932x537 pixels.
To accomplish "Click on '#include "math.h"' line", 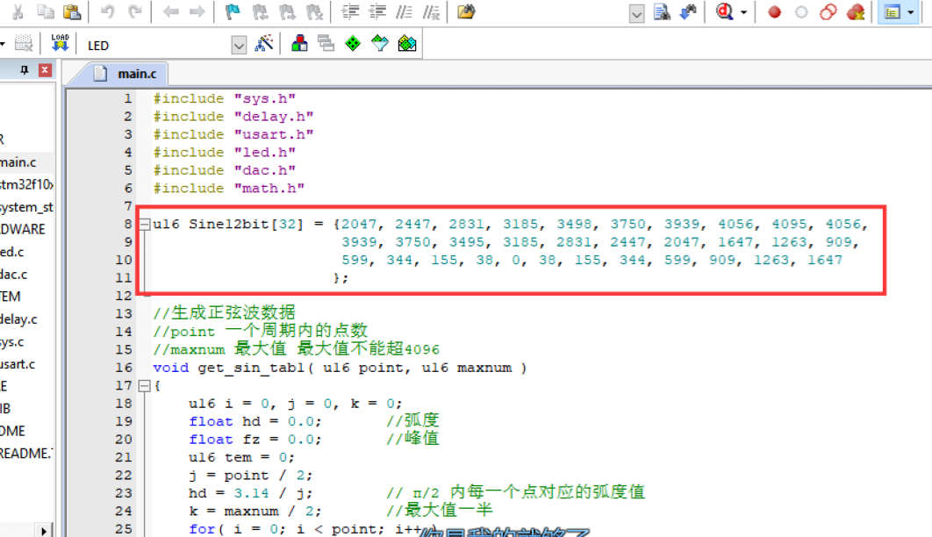I will (x=229, y=189).
